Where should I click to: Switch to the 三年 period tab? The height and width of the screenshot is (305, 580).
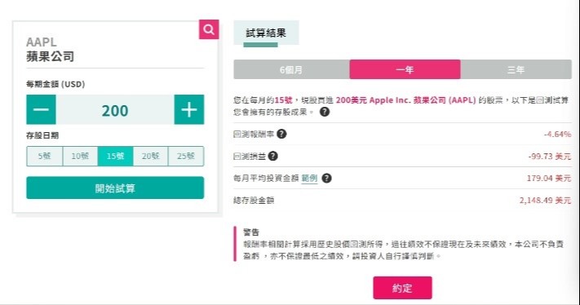(x=516, y=69)
